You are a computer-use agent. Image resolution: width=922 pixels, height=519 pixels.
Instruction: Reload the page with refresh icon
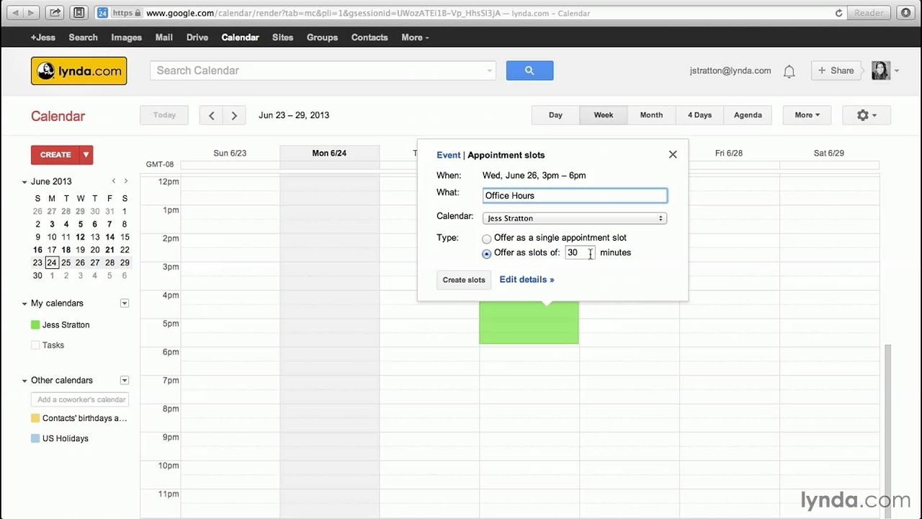click(838, 13)
